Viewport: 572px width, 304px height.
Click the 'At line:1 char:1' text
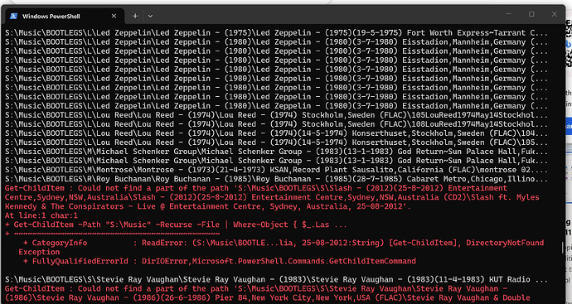click(x=41, y=215)
